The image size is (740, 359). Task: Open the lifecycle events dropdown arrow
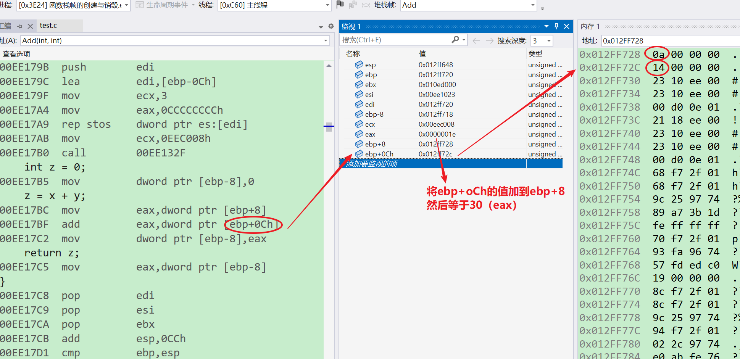click(x=193, y=5)
